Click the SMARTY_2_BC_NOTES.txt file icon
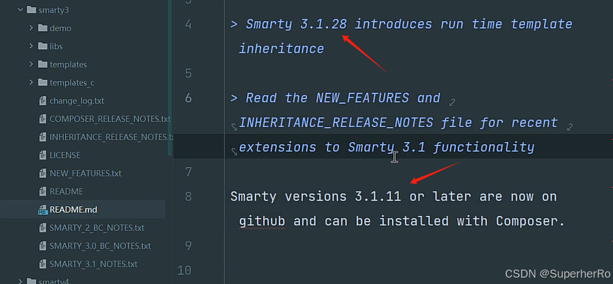The width and height of the screenshot is (613, 284). (43, 228)
